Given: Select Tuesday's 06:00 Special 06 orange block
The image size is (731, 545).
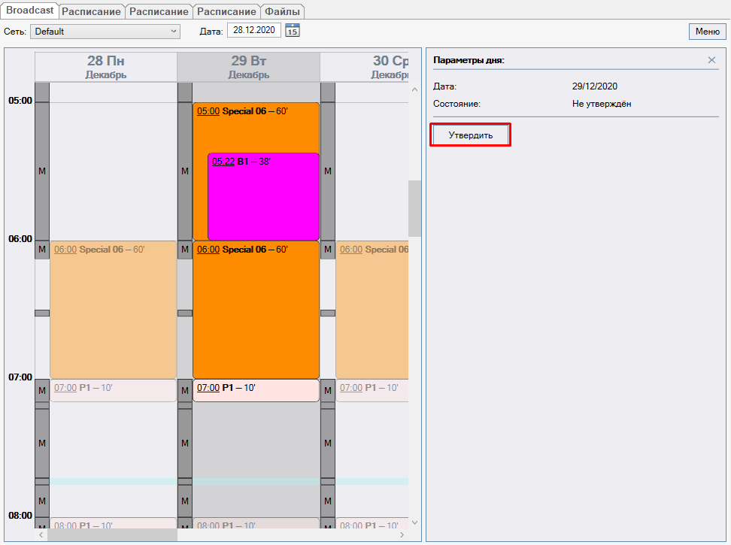Looking at the screenshot, I should (256, 310).
